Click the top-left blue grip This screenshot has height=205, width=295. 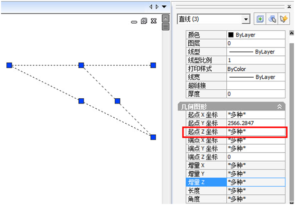pyautogui.click(x=9, y=66)
